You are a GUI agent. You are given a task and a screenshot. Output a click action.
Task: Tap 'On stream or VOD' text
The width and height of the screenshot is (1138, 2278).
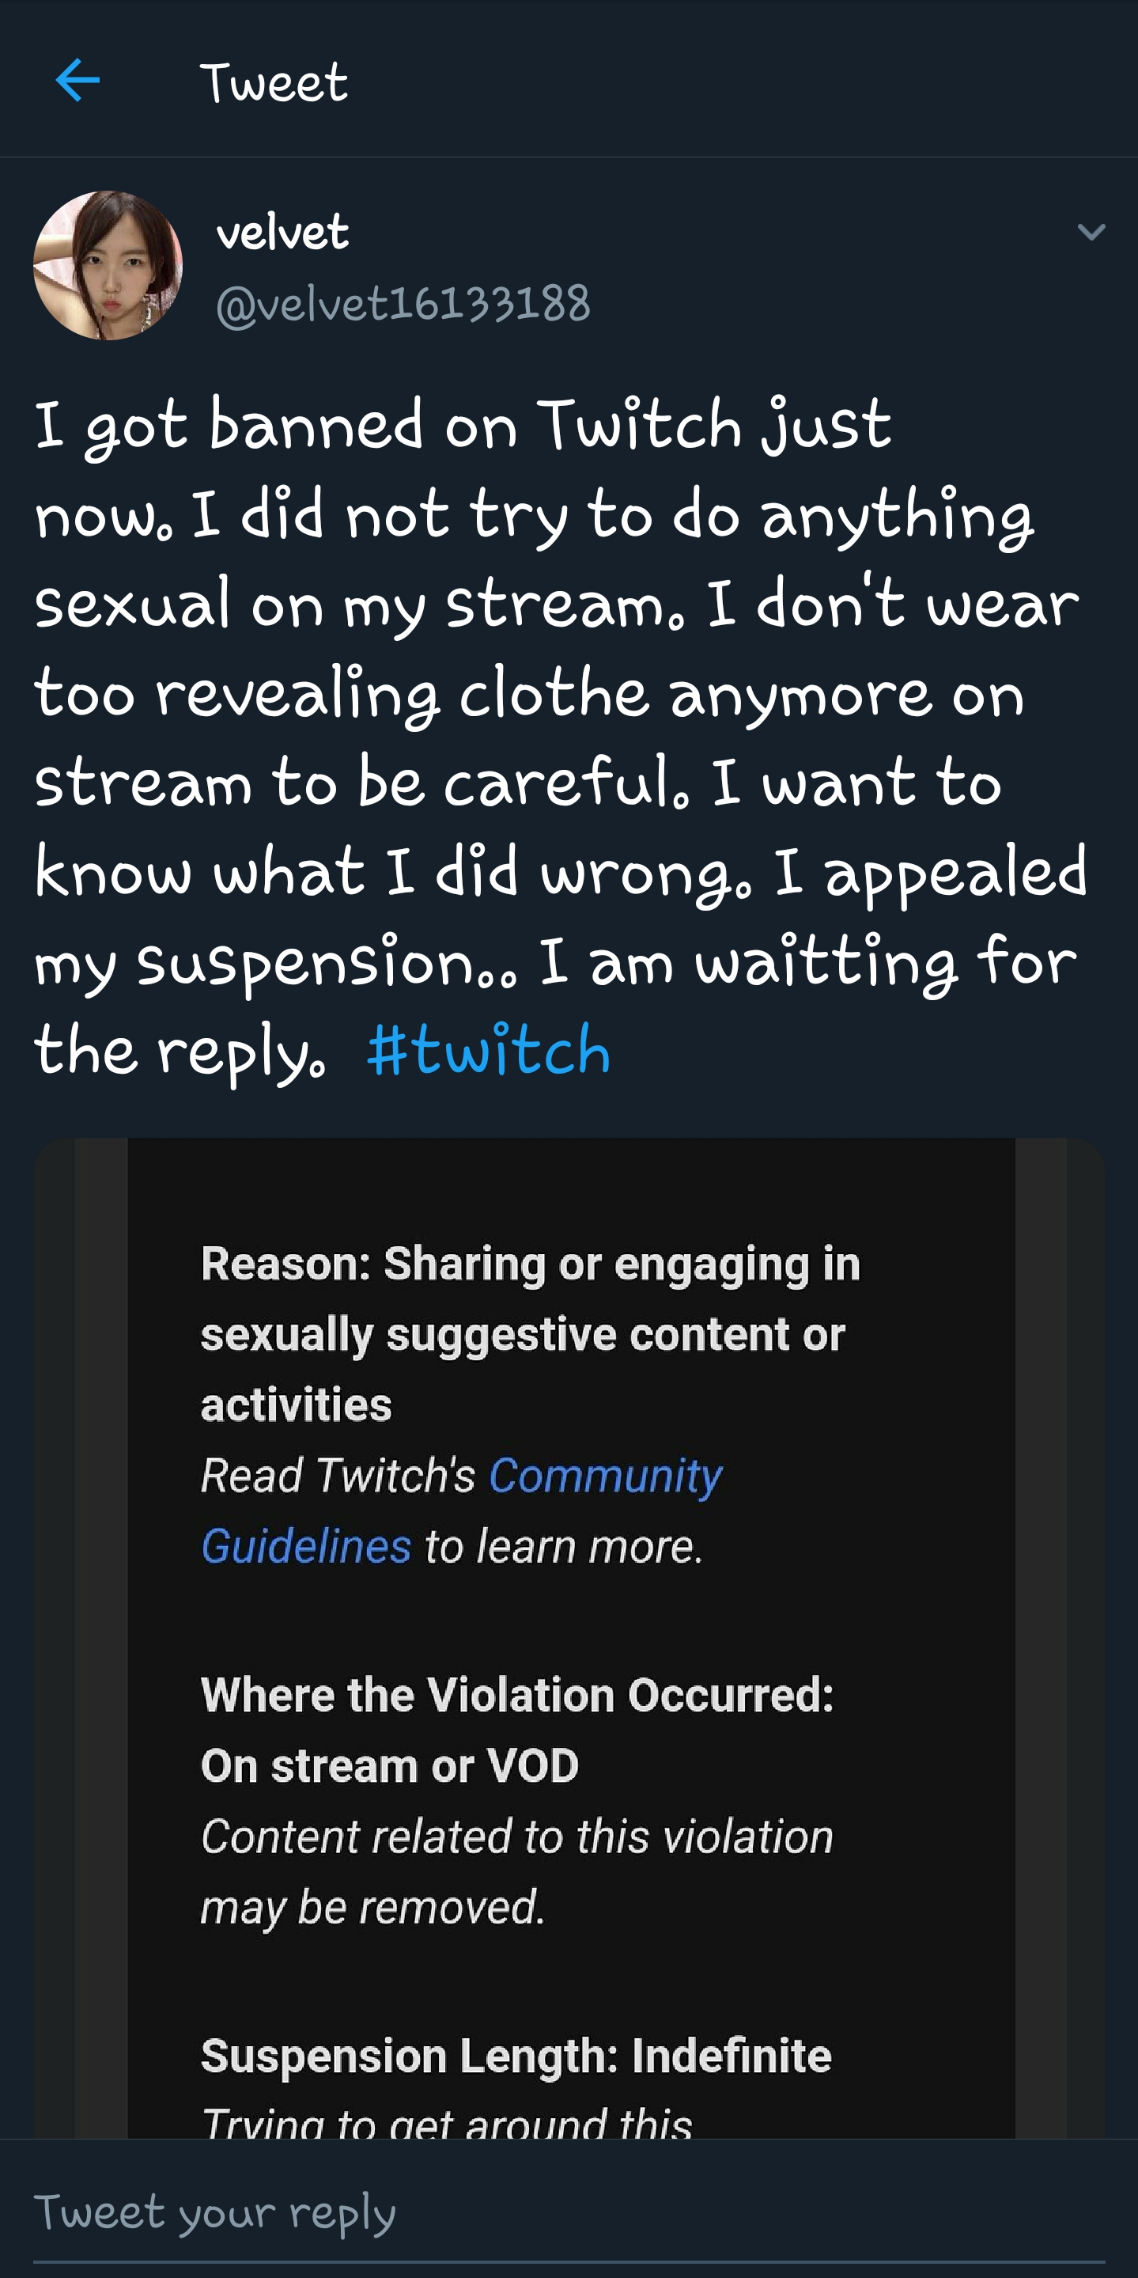pyautogui.click(x=390, y=1766)
